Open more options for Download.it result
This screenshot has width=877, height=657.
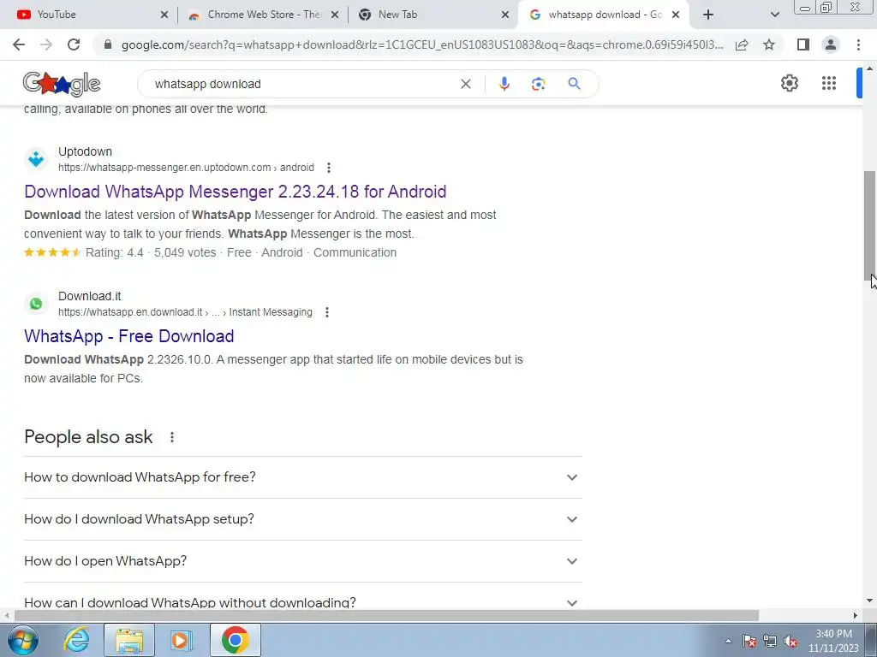point(327,312)
